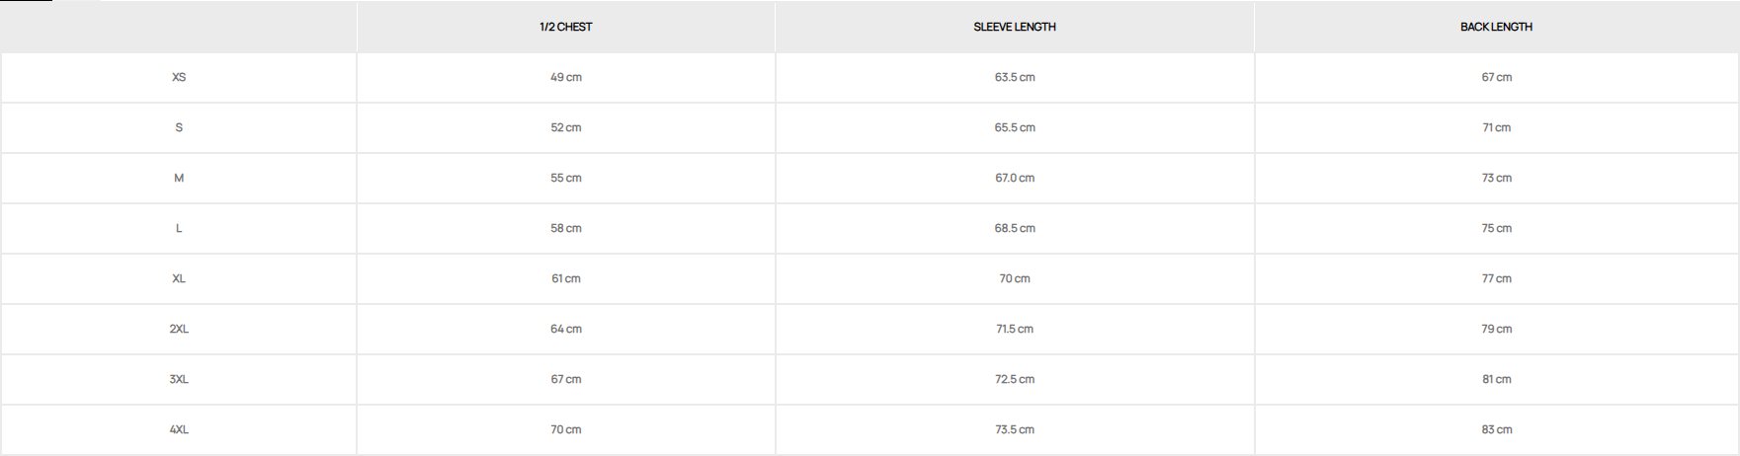Click the 71 cm back length cell
1740x456 pixels.
pyautogui.click(x=1496, y=127)
